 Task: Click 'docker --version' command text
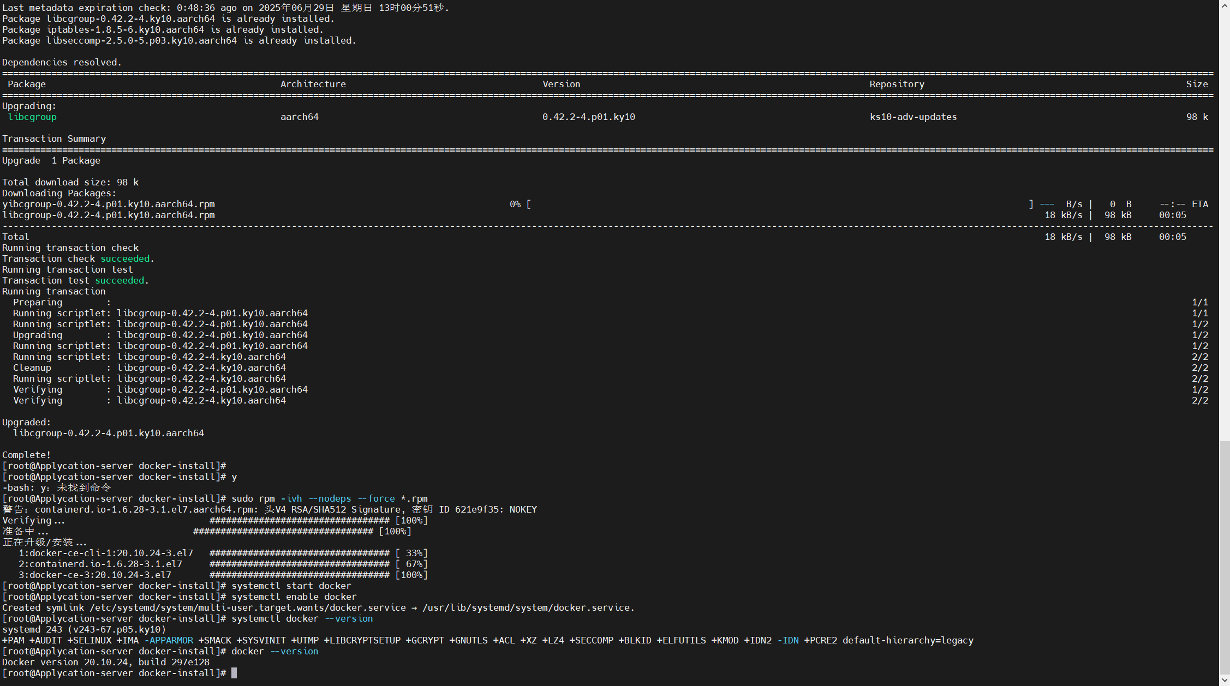pos(274,651)
